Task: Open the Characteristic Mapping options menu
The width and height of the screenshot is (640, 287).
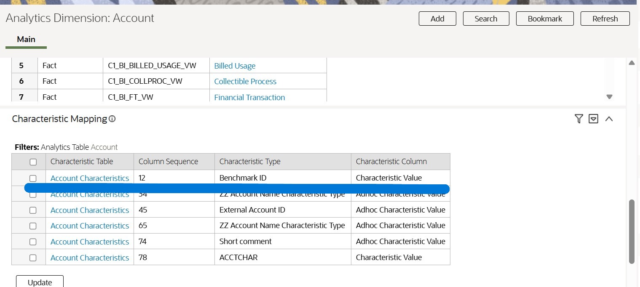Action: click(x=593, y=119)
